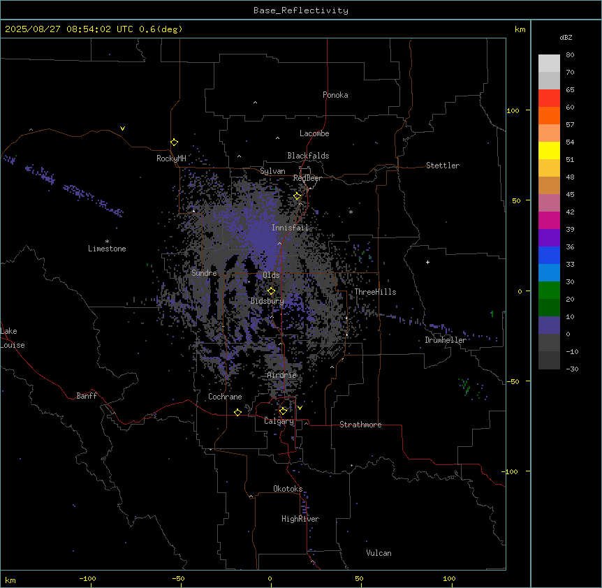Click the ThreeHills label

tap(375, 292)
